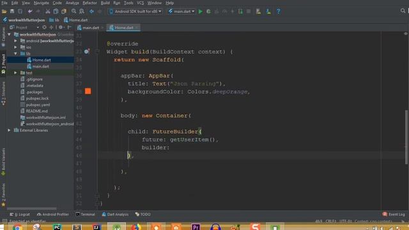Open the Build menu
409x230 pixels.
[x=105, y=3]
